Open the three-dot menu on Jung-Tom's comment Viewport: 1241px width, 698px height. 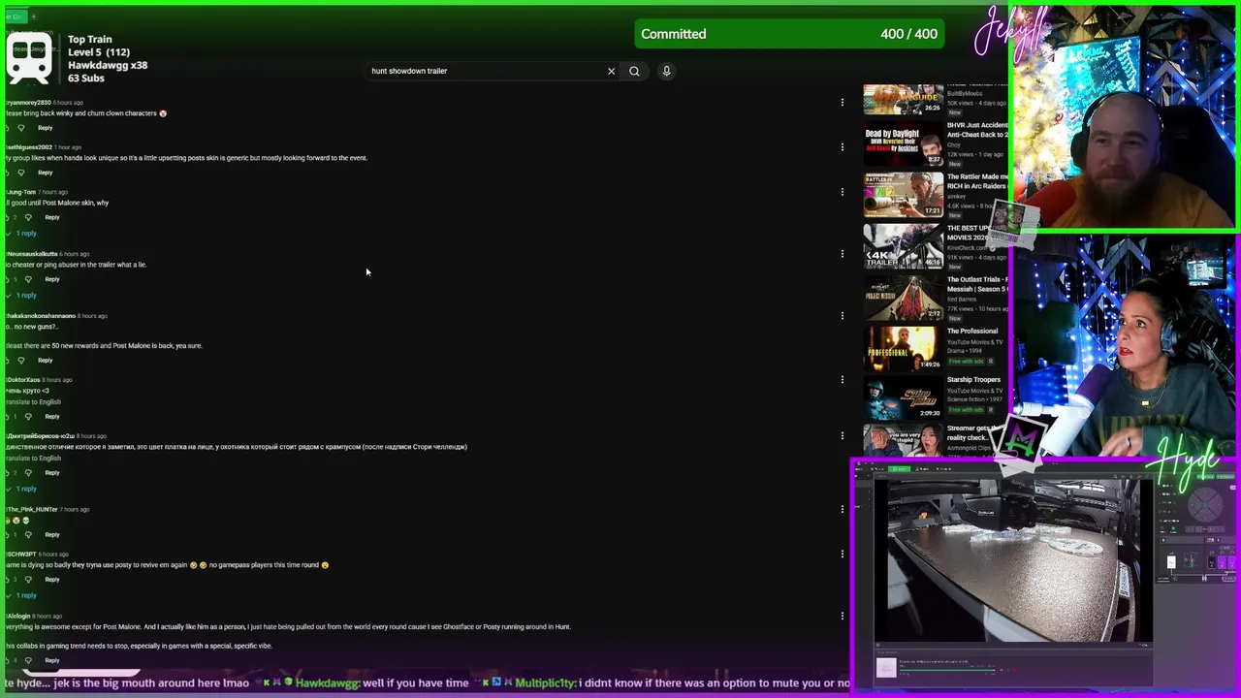click(x=842, y=191)
